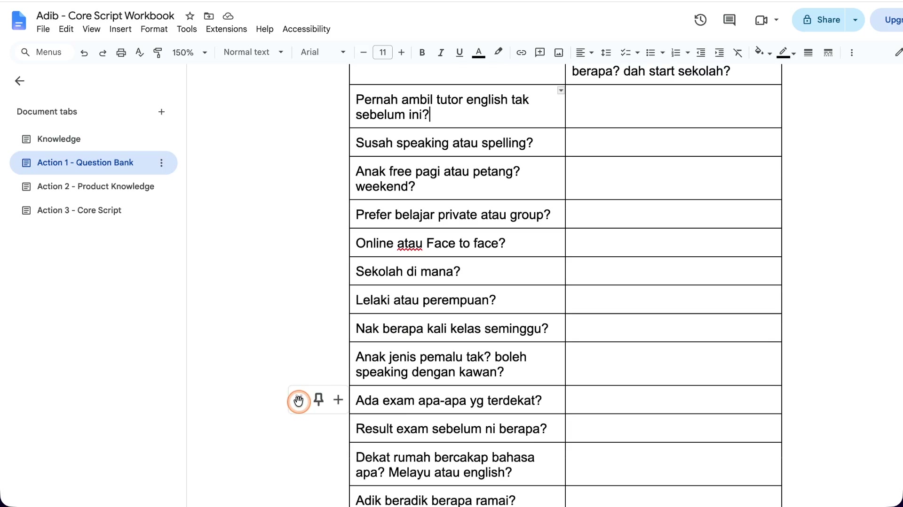The width and height of the screenshot is (903, 507).
Task: Collapse the document tabs sidebar
Action: coord(19,81)
